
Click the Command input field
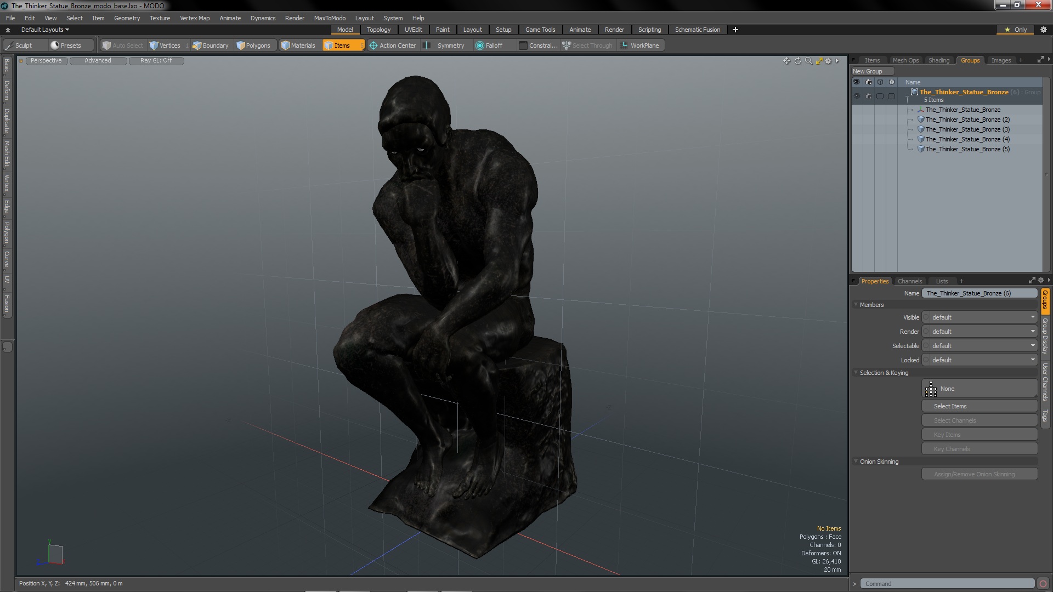tap(947, 584)
